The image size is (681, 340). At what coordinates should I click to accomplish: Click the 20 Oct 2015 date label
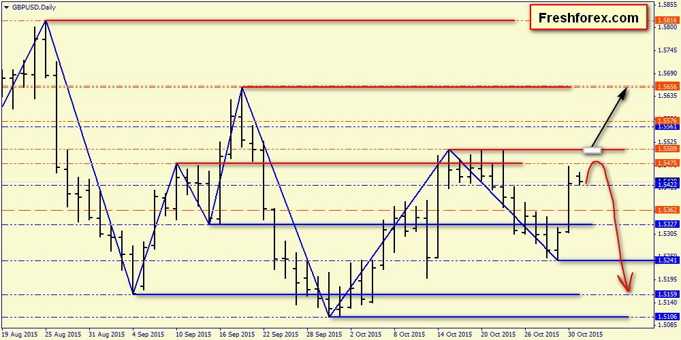tap(497, 335)
